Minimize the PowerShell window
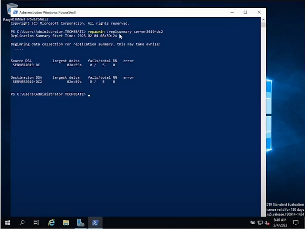The image size is (305, 229). click(x=232, y=12)
